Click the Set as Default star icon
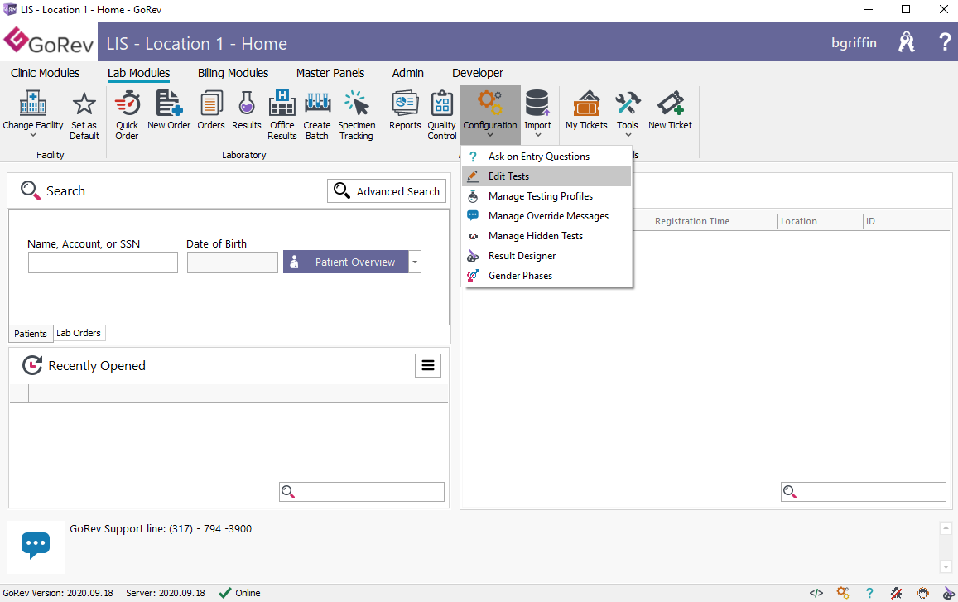 [84, 104]
